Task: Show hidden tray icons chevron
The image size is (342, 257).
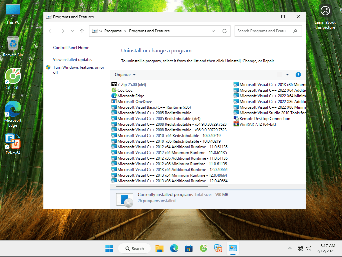Action: [x=290, y=248]
